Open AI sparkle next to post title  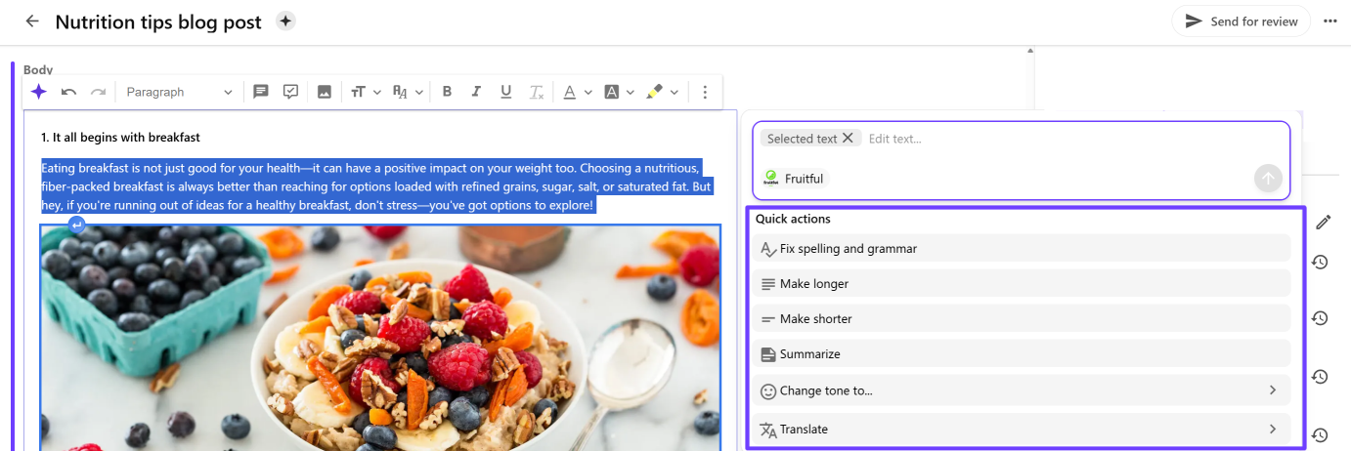285,20
